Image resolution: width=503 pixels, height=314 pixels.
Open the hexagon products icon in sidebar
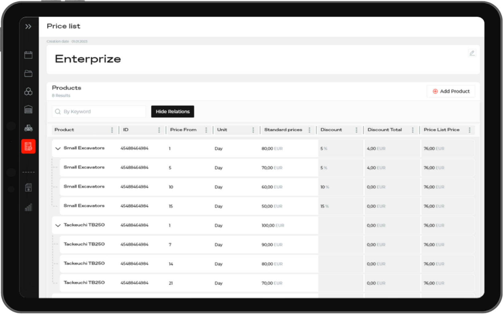point(28,91)
